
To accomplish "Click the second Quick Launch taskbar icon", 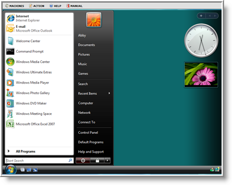I will tap(29, 170).
